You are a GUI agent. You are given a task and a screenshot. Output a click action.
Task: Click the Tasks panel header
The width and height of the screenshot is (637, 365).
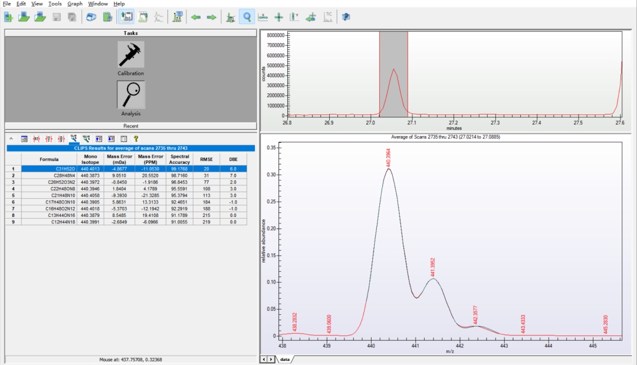[131, 33]
